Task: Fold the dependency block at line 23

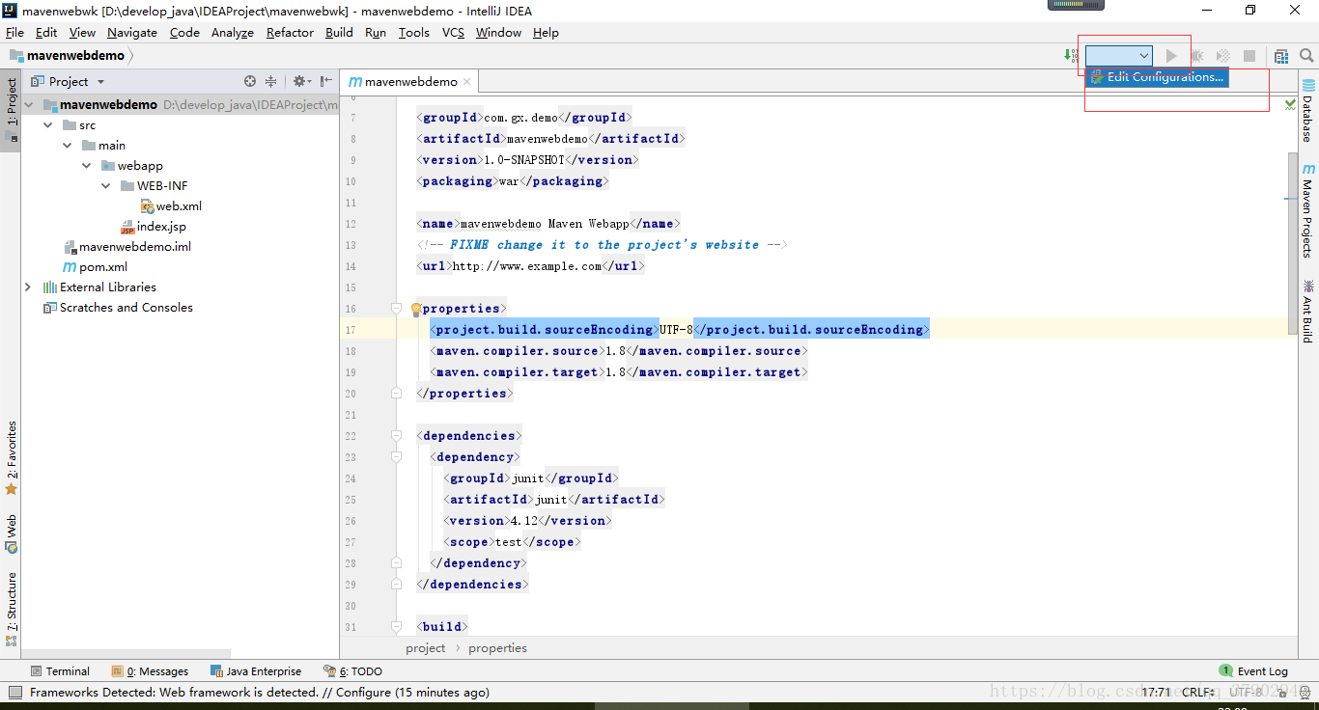Action: click(396, 457)
